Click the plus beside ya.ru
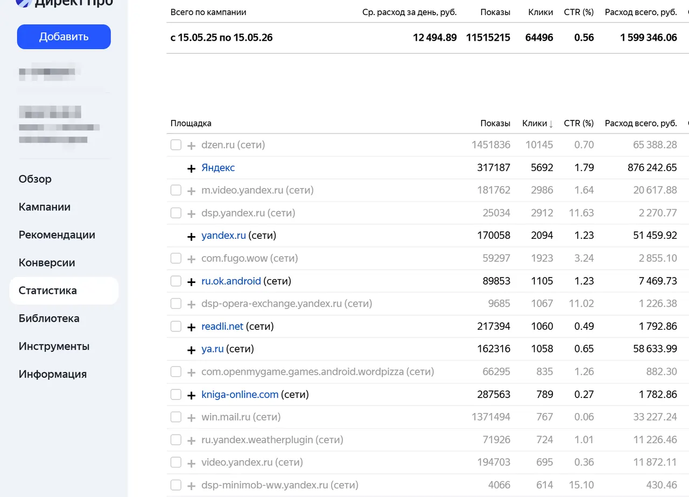This screenshot has height=497, width=689. [x=191, y=350]
